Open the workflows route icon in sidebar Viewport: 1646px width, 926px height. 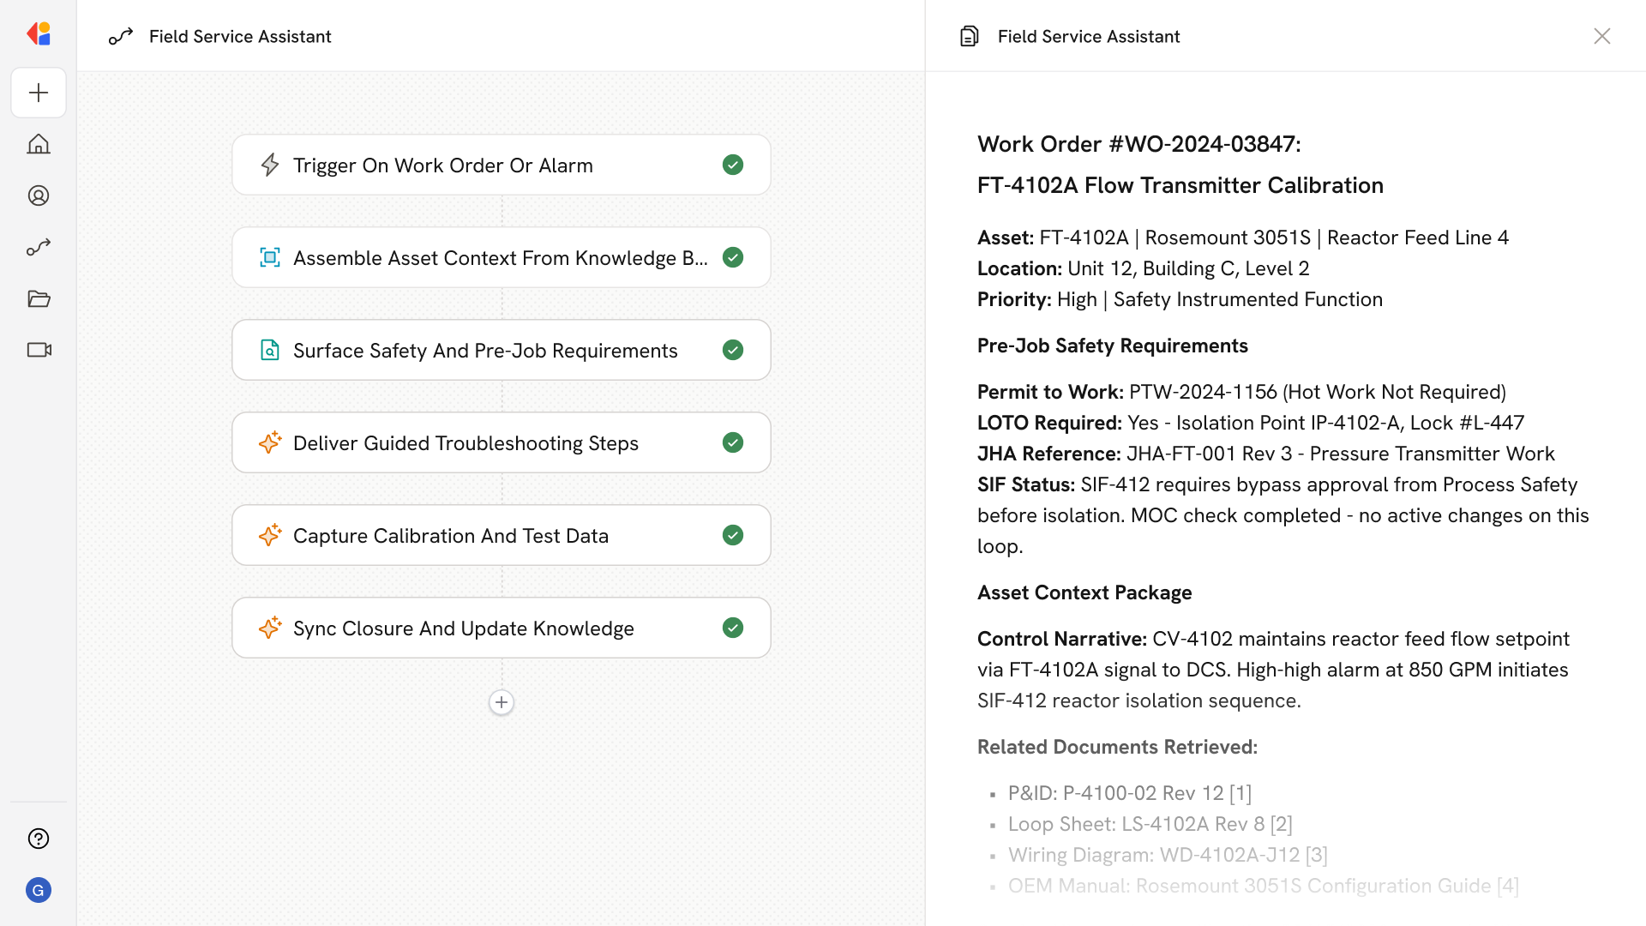(39, 247)
